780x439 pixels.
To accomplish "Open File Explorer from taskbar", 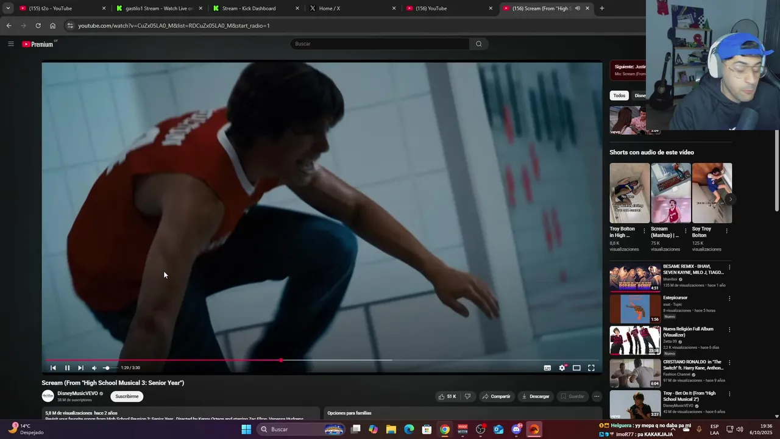I will pos(391,429).
